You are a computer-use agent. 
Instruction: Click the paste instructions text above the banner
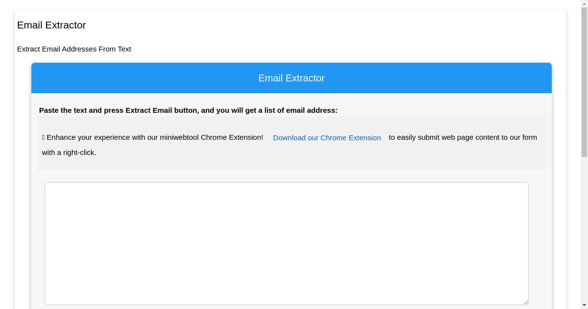click(x=188, y=110)
